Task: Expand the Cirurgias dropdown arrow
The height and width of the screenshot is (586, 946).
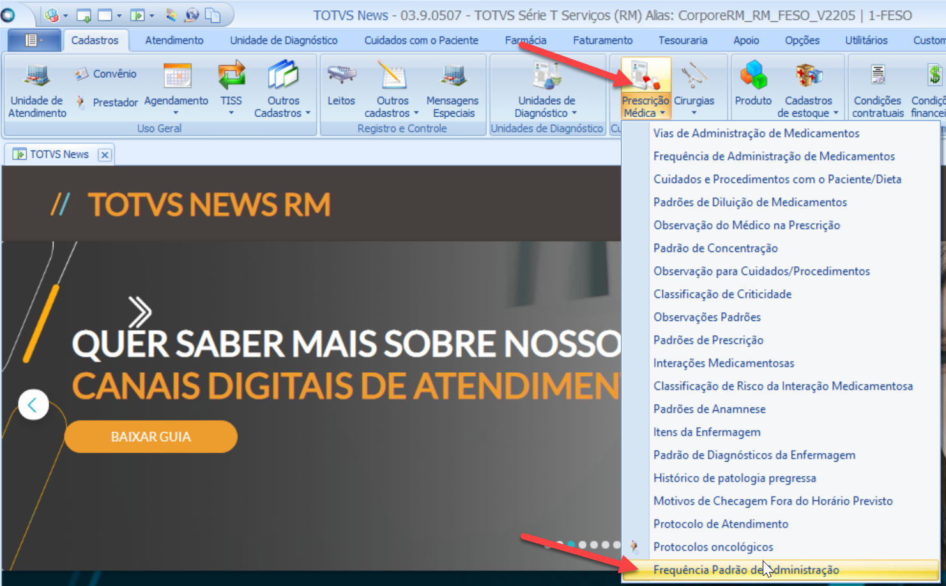Action: (694, 113)
